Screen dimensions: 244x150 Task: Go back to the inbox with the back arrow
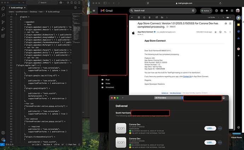[132, 17]
